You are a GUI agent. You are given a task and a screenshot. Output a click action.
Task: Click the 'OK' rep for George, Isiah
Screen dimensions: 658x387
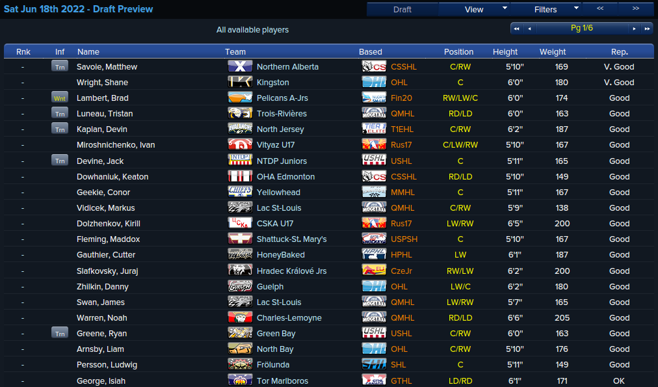pos(619,381)
